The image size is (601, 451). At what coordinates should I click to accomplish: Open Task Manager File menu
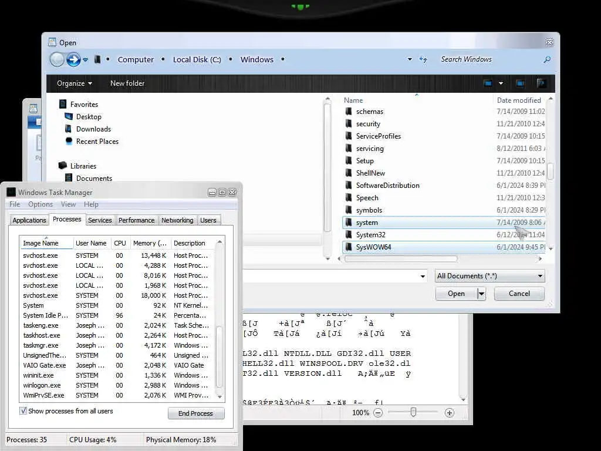[15, 204]
